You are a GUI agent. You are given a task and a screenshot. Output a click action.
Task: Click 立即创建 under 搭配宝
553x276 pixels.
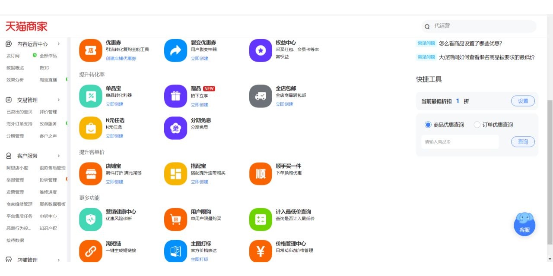click(x=200, y=182)
